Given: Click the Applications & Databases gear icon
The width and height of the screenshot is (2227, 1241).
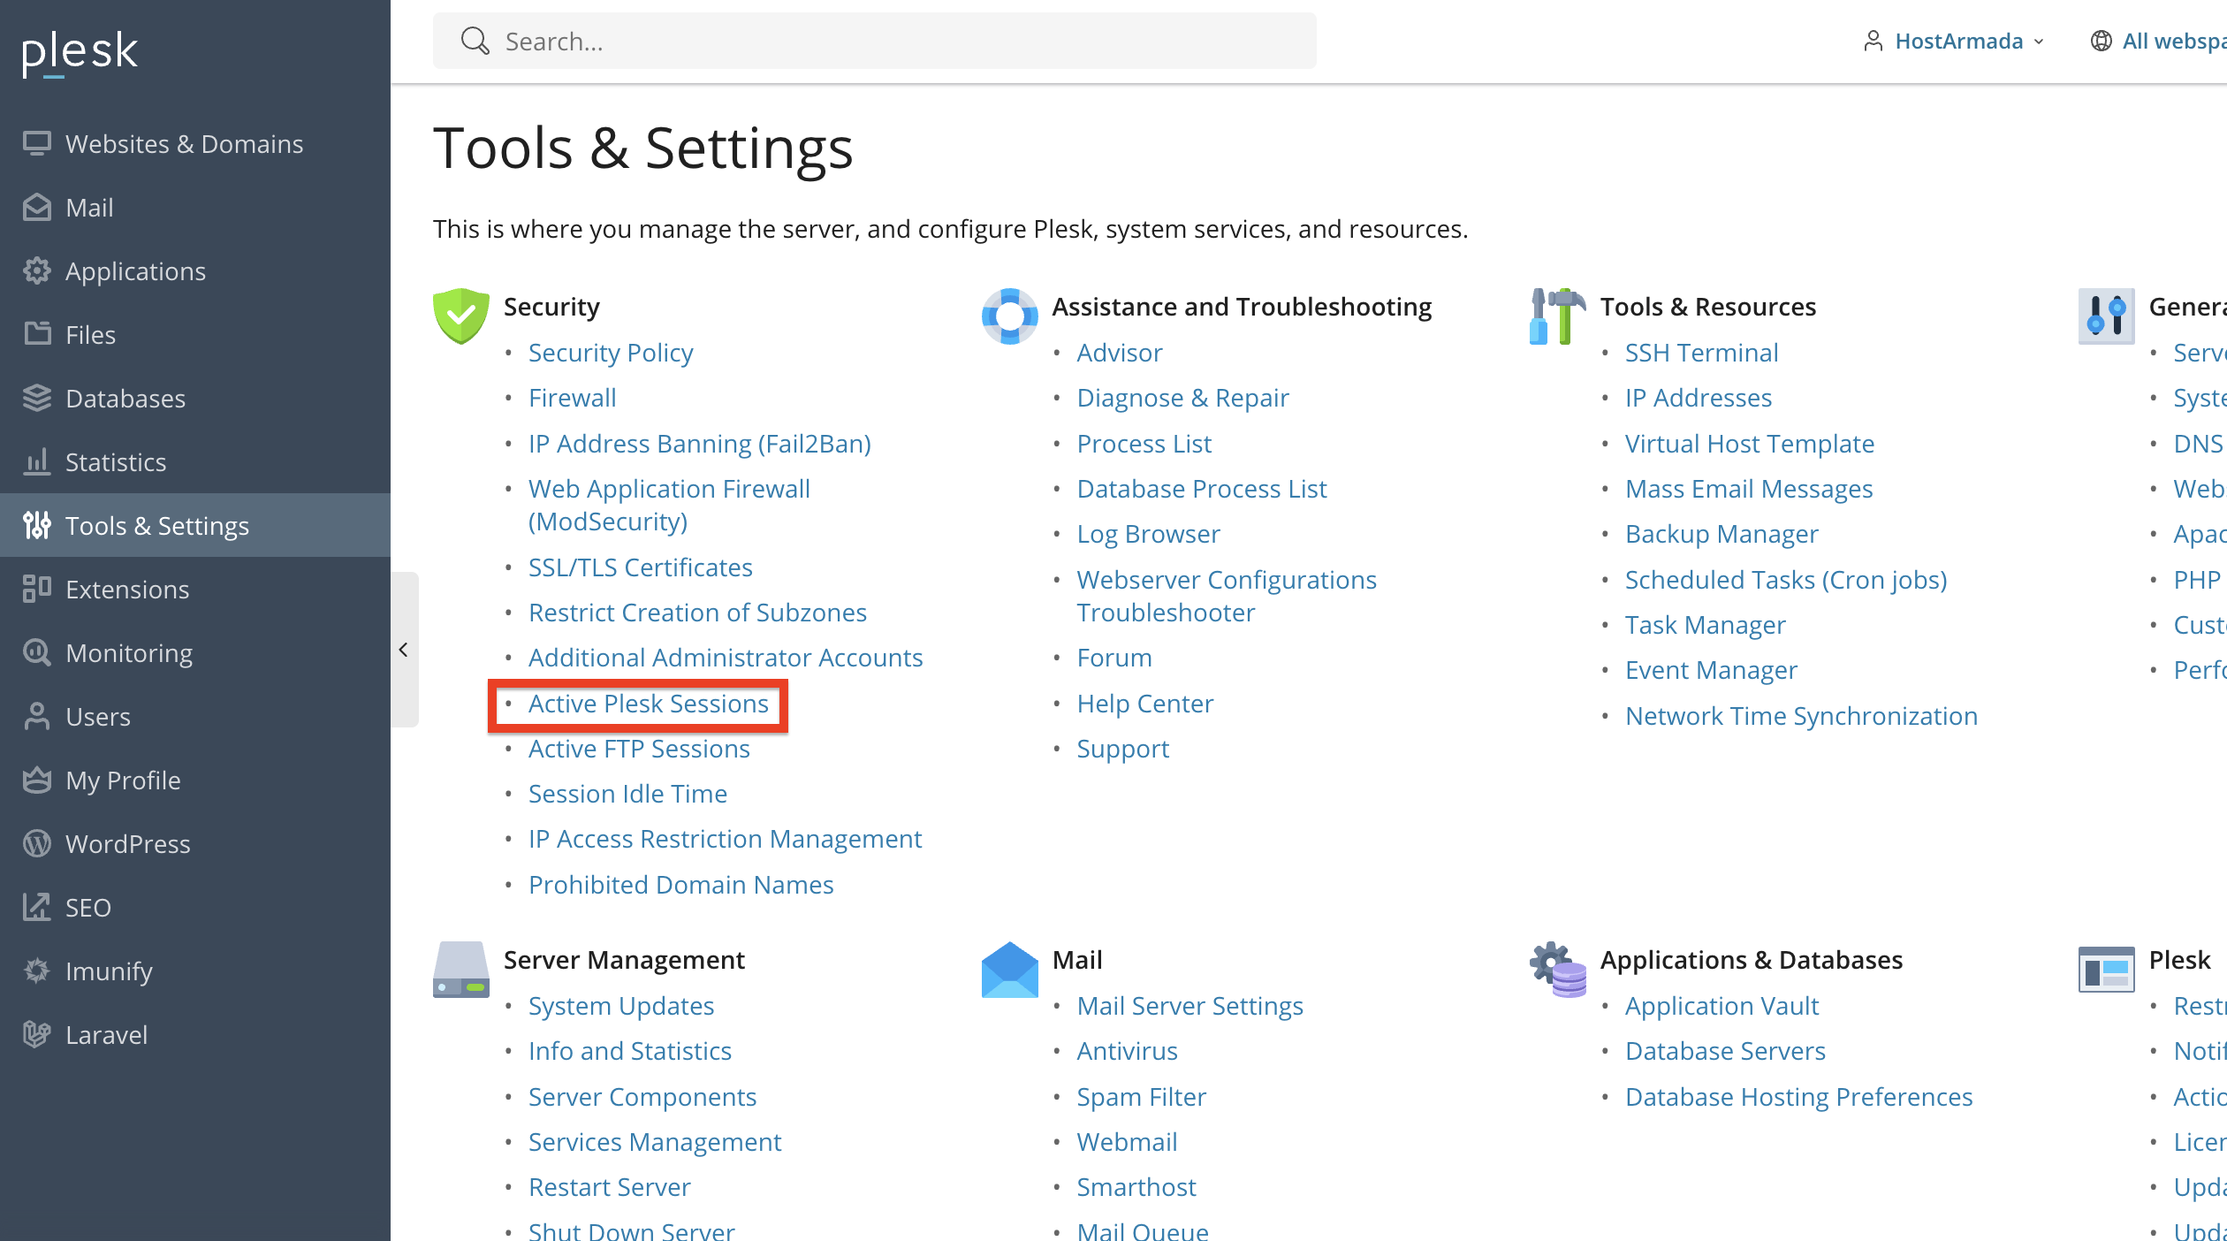Looking at the screenshot, I should [x=1558, y=970].
